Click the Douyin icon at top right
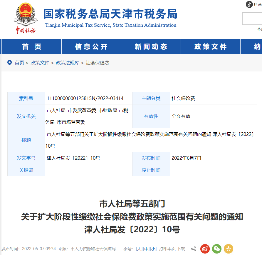Image resolution: width=262 pixels, height=255 pixels. 249,4
